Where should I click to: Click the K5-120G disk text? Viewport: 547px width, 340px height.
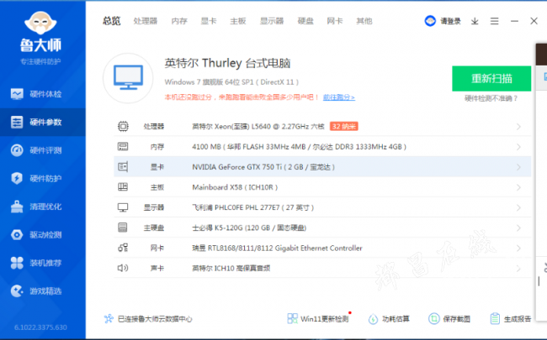click(x=249, y=228)
